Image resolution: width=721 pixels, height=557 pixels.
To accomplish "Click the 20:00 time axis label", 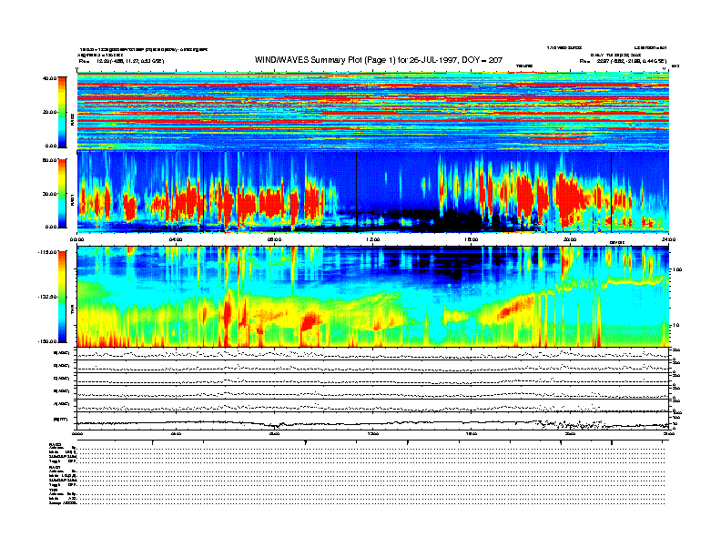I will tap(570, 239).
